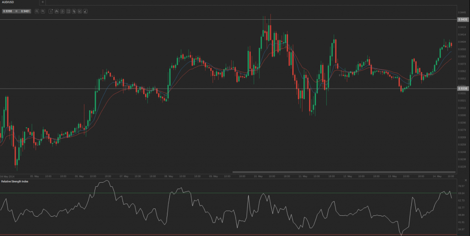
Task: Close the Relative Strength Index panel
Action: [465, 180]
